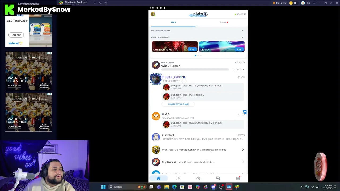Select the second shortcuts page dot

[198, 55]
